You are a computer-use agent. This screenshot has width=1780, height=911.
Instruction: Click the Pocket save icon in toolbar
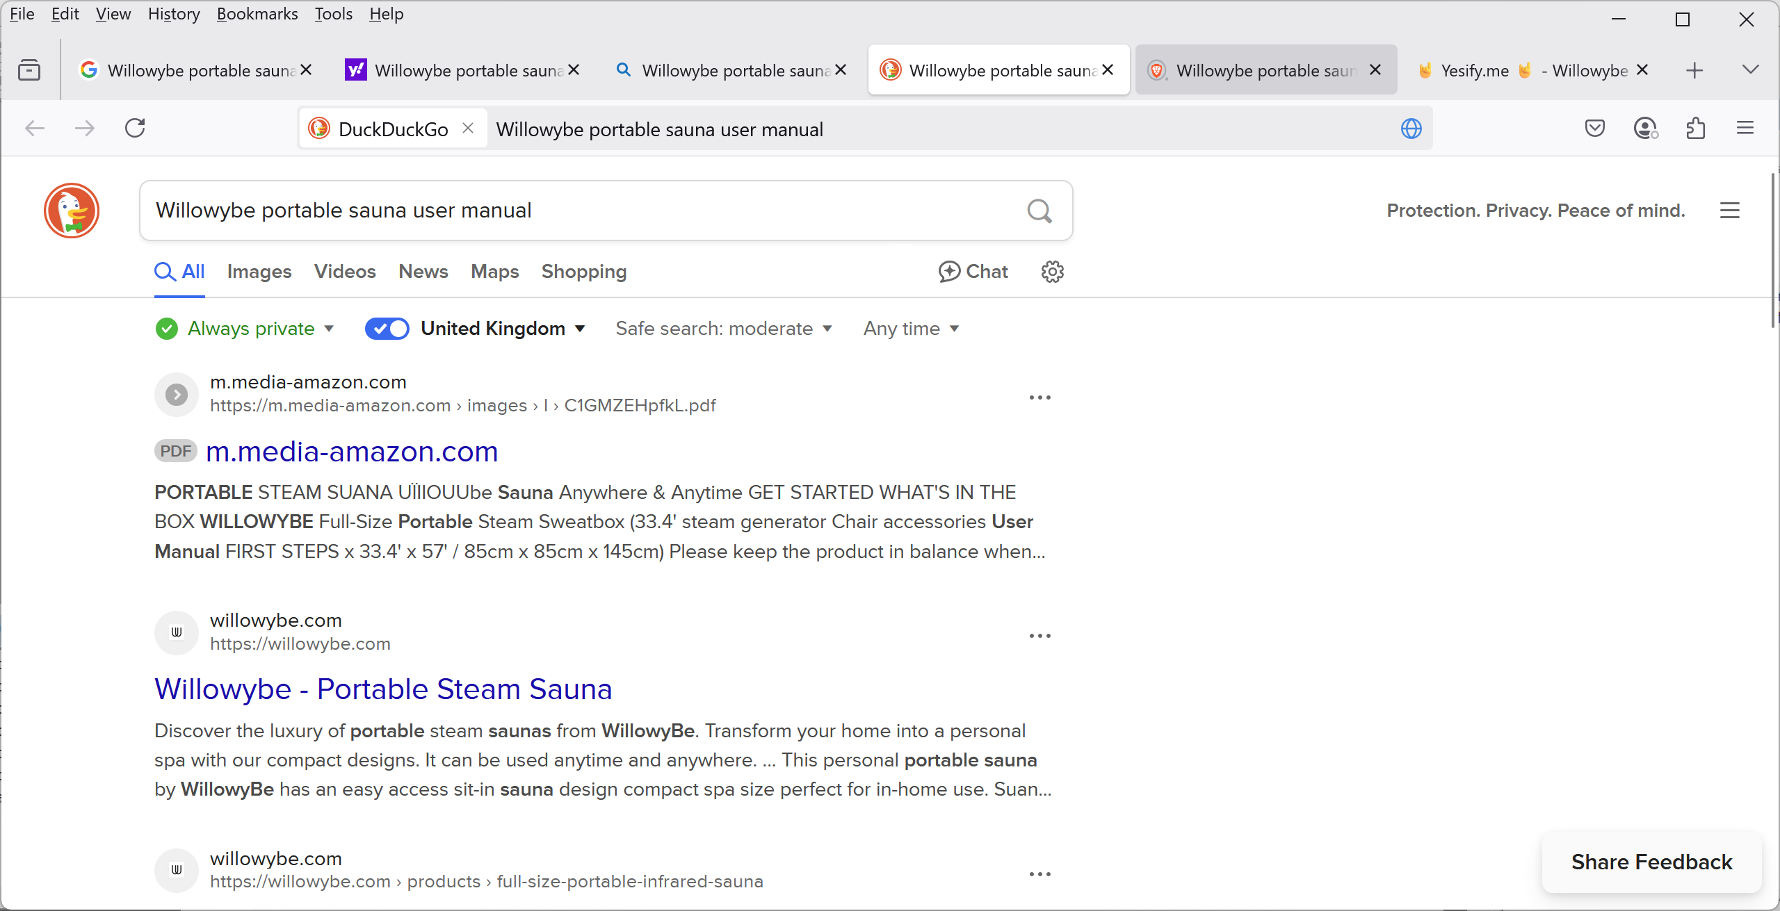click(1595, 129)
